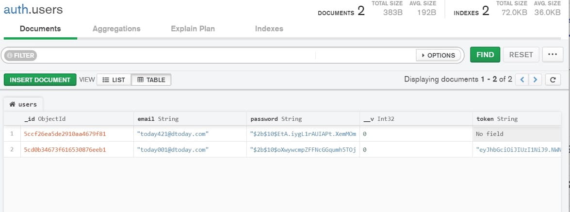
Task: Select password cell starting $2b$10$EtA
Action: 303,134
